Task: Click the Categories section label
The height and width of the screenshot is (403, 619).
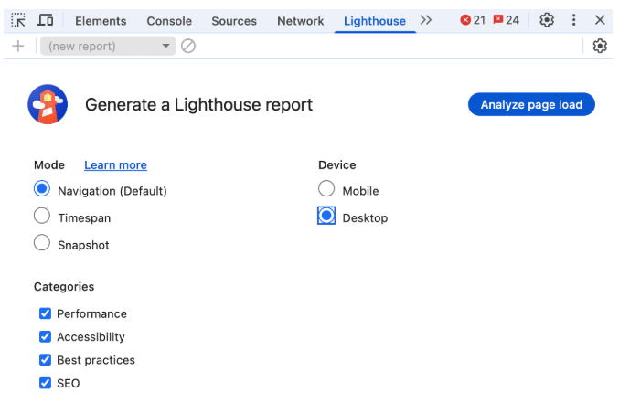Action: pyautogui.click(x=64, y=287)
